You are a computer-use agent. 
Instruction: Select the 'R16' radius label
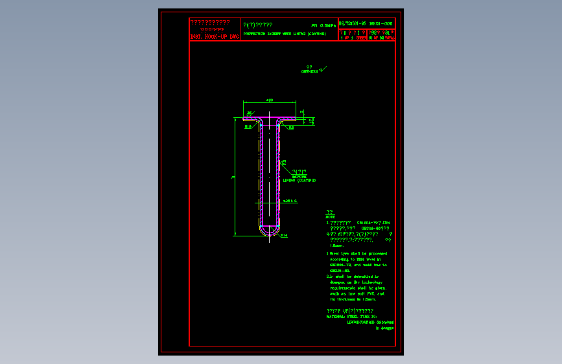click(x=248, y=127)
